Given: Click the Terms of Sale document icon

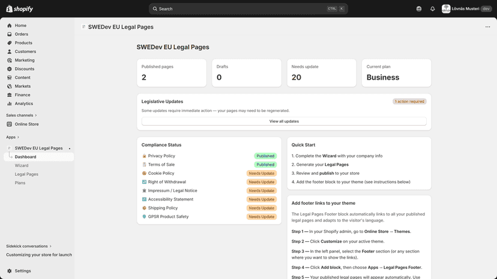Looking at the screenshot, I should tap(144, 165).
